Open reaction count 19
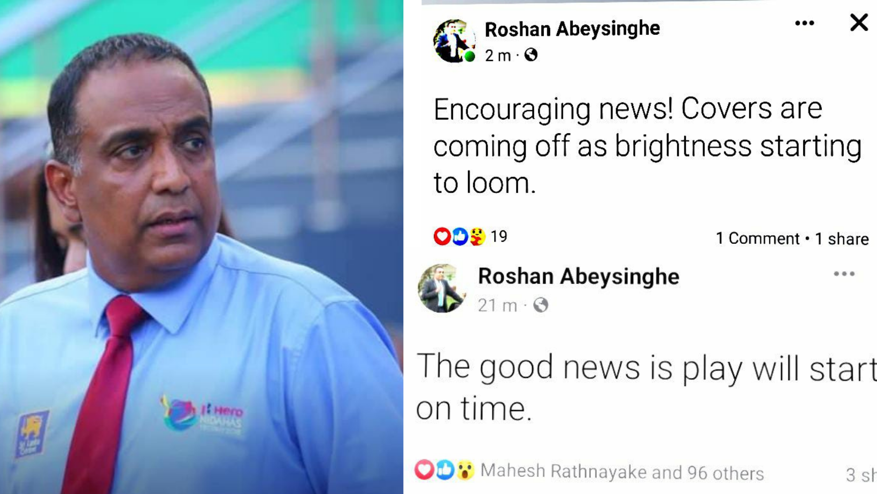 pyautogui.click(x=498, y=236)
